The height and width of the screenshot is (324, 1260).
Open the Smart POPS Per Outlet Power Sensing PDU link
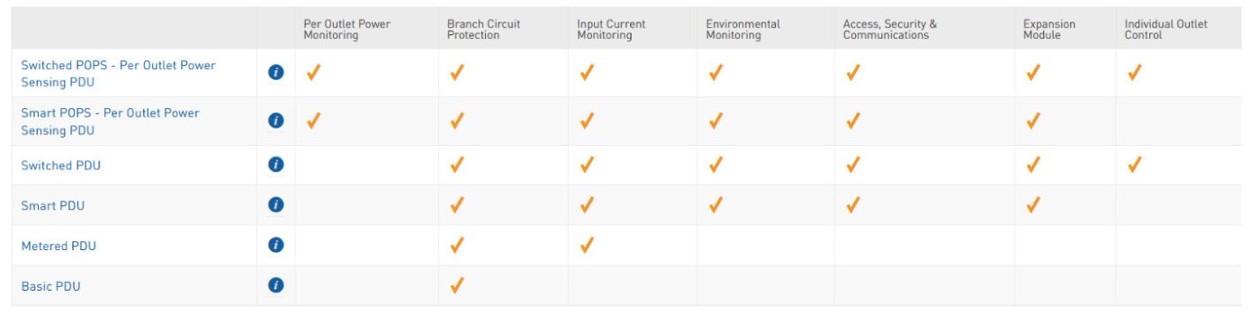click(110, 121)
